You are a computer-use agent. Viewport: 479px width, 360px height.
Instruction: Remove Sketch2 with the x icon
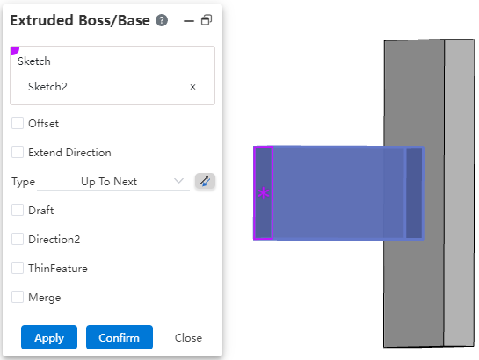(x=192, y=87)
